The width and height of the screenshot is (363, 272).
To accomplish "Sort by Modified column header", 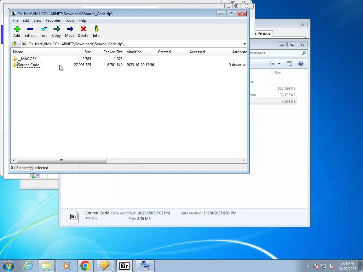I will pyautogui.click(x=140, y=52).
